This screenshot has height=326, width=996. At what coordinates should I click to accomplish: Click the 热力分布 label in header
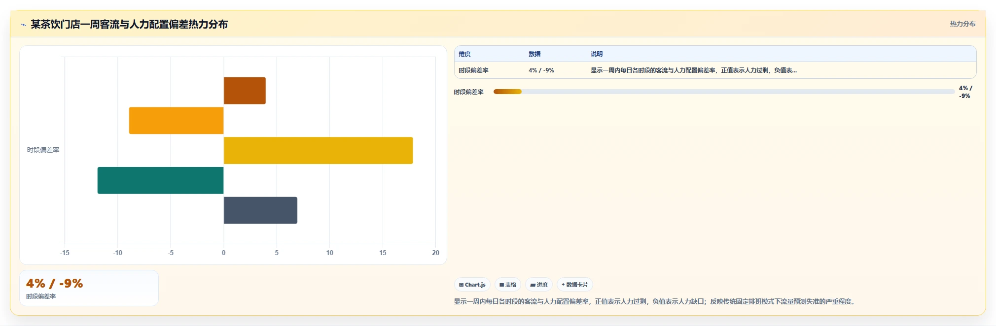pyautogui.click(x=962, y=24)
